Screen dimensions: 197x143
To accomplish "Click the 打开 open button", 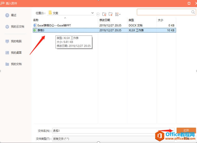I will 186,130.
